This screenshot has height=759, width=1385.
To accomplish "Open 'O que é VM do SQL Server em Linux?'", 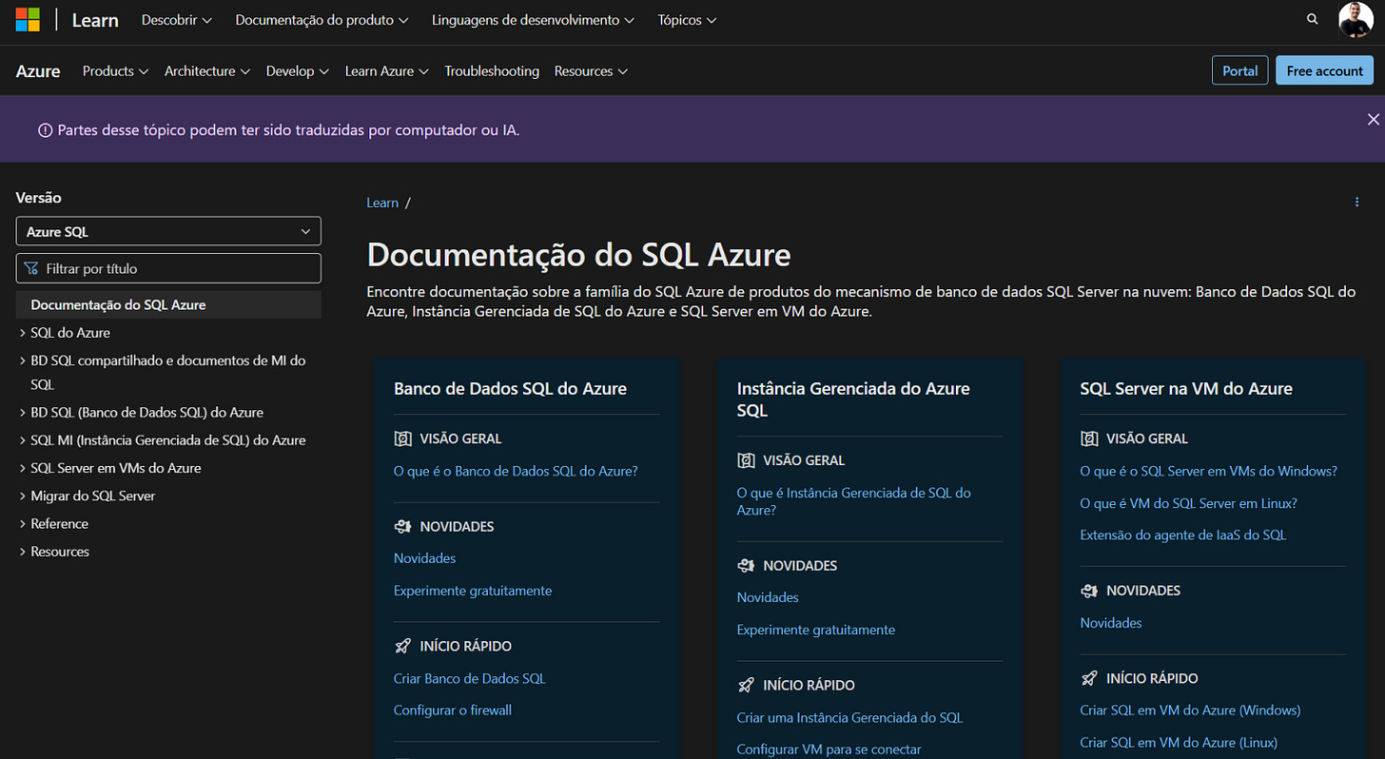I will pyautogui.click(x=1189, y=503).
